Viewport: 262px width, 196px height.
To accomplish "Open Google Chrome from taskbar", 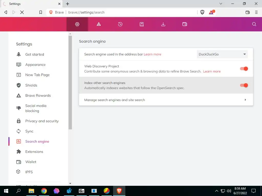I will click(44, 191).
